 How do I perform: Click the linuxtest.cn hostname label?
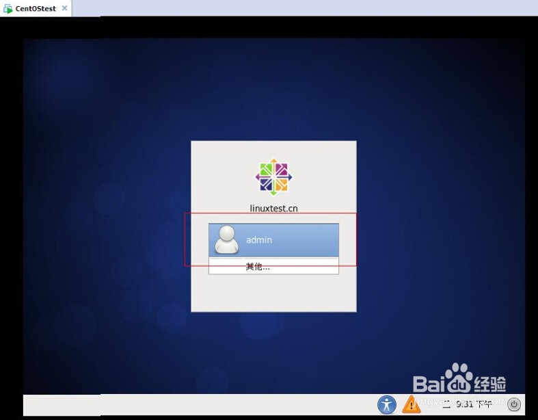273,209
